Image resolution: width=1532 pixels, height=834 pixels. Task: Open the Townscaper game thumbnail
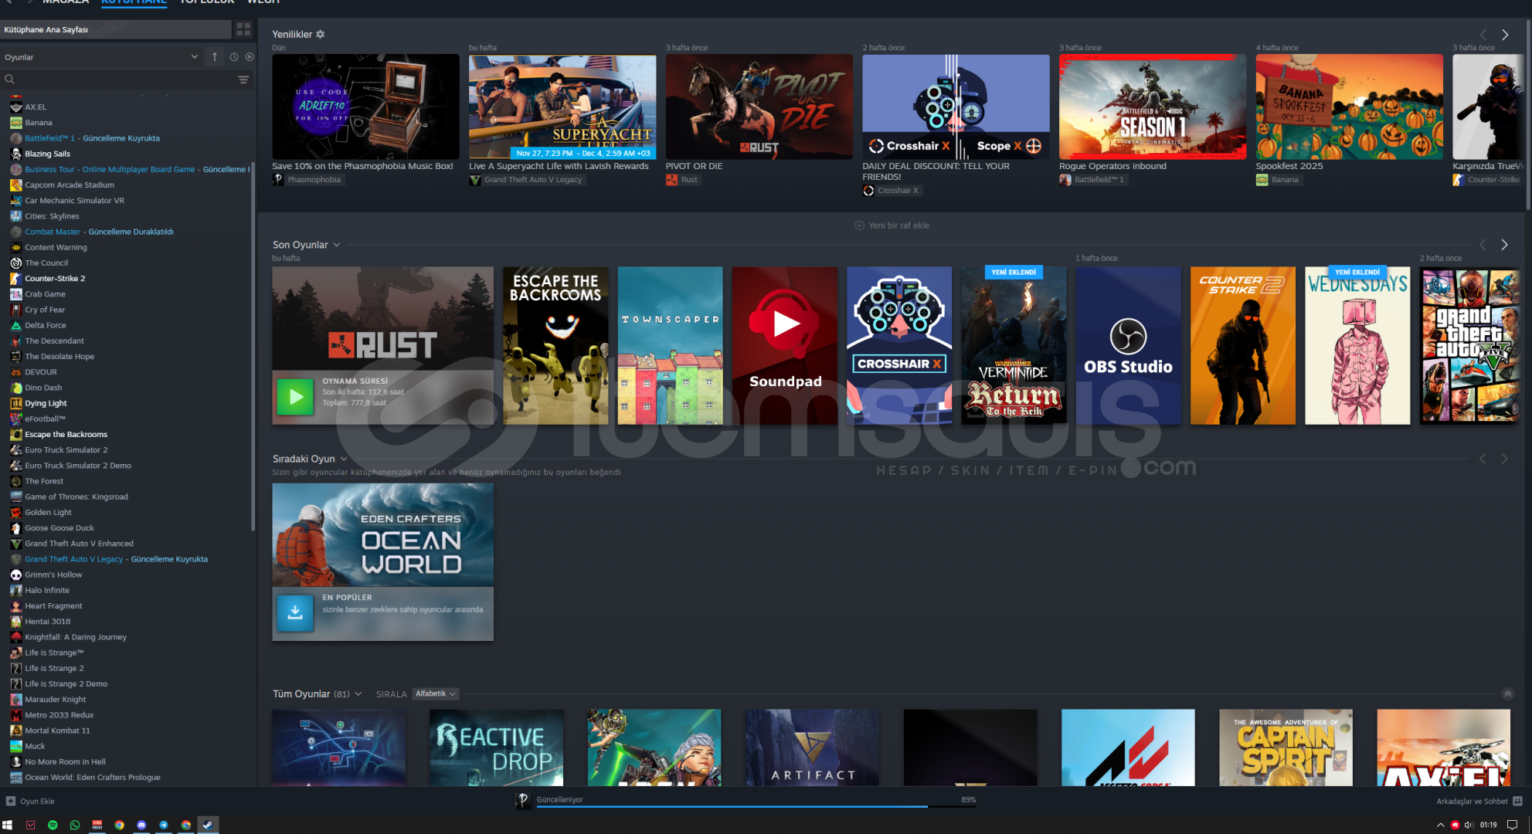pos(670,345)
